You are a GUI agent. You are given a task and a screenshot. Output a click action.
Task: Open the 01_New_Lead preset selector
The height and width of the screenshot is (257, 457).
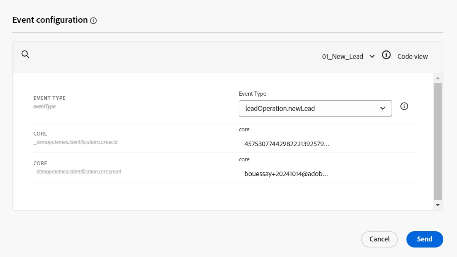click(x=349, y=56)
